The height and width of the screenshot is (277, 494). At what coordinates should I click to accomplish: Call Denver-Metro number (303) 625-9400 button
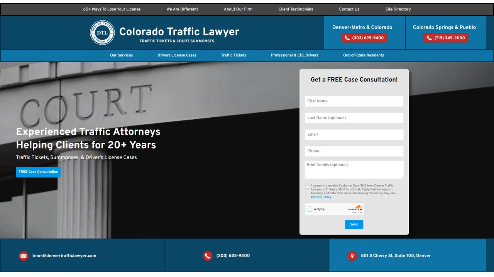tap(364, 38)
